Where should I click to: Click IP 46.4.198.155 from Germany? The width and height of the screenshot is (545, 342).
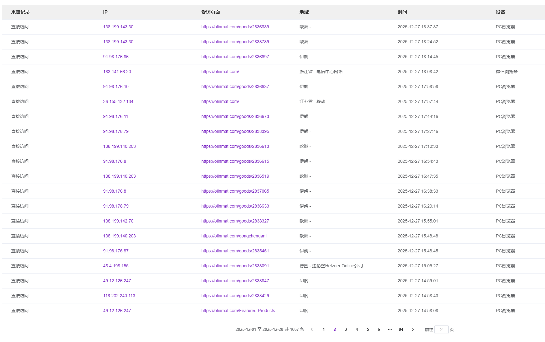(x=116, y=266)
